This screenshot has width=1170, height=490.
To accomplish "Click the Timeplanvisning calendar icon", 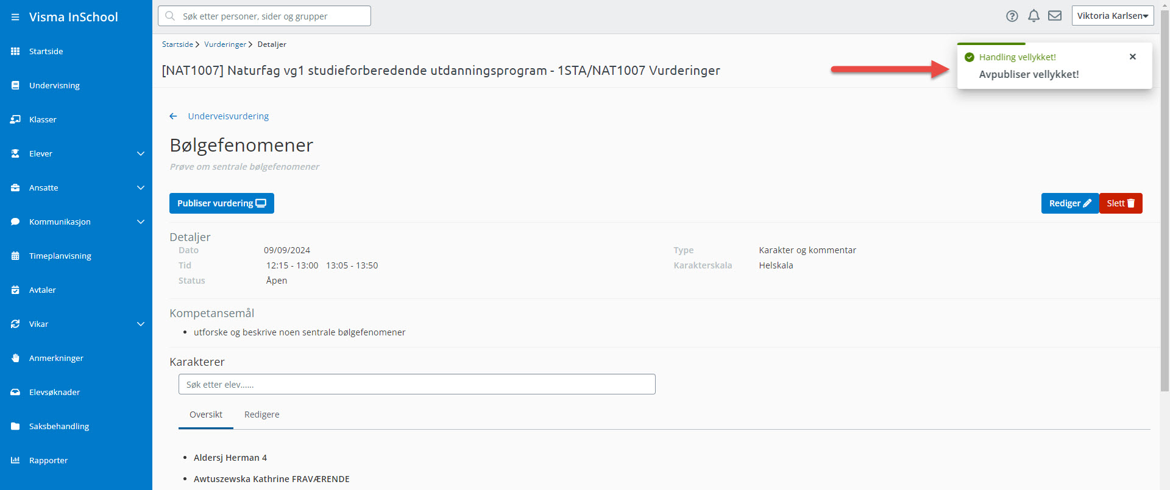I will (15, 256).
